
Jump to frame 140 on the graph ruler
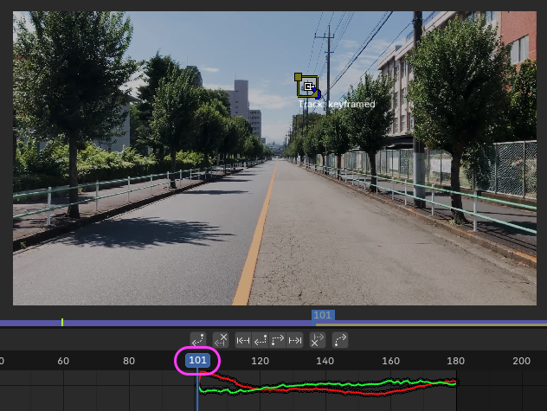pos(325,361)
